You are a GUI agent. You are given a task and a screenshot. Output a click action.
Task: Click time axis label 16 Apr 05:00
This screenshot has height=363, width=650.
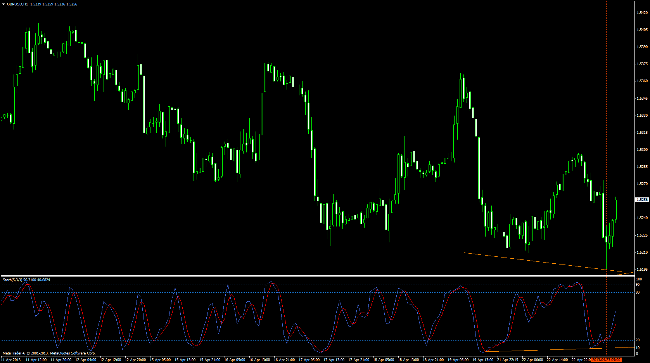point(235,360)
